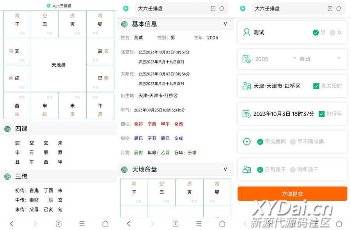Click the green shield icon beside the rightmost address bar
This screenshot has width=351, height=230.
tap(243, 9)
